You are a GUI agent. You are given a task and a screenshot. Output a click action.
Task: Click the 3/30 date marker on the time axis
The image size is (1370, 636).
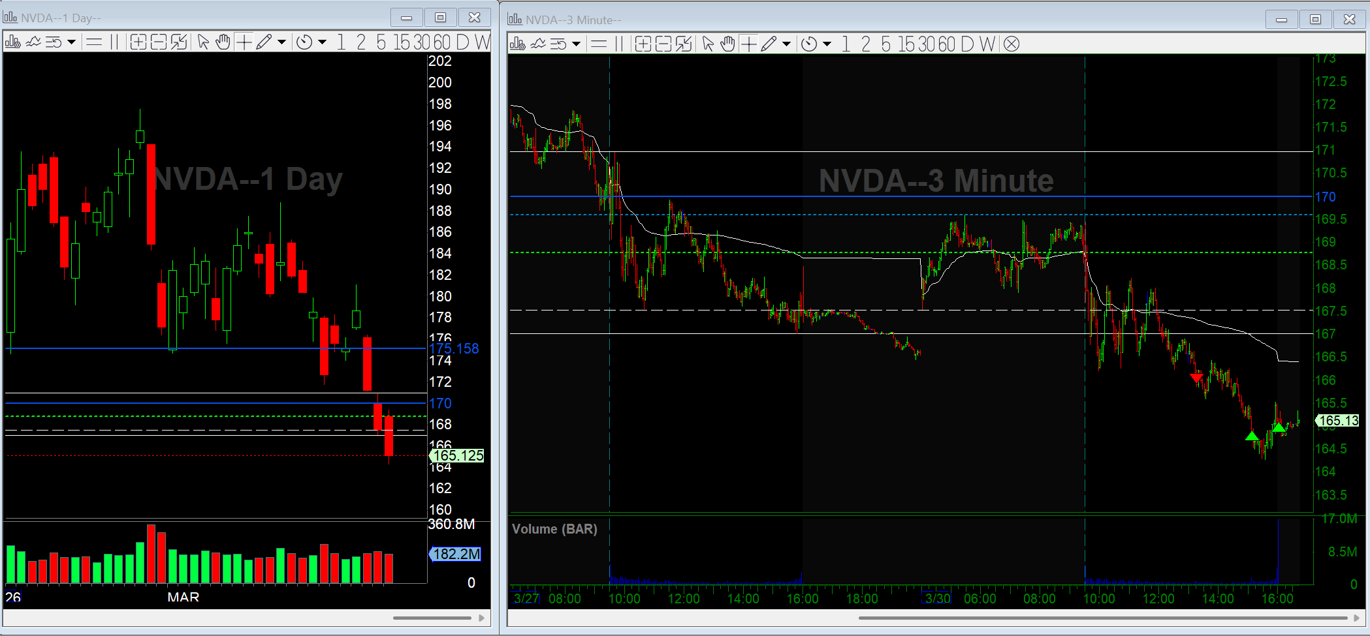936,598
